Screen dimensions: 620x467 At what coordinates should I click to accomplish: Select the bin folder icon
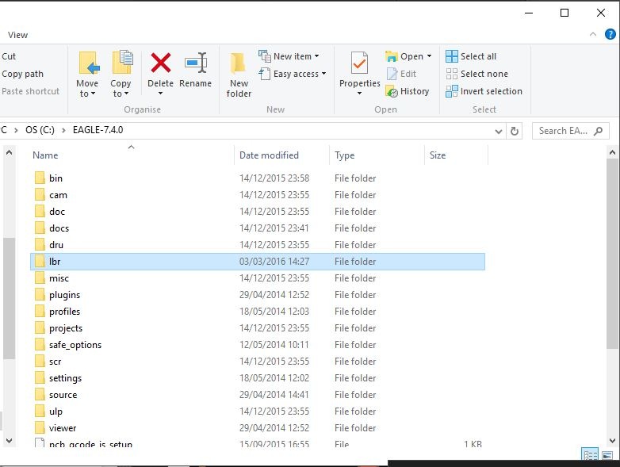click(x=40, y=178)
